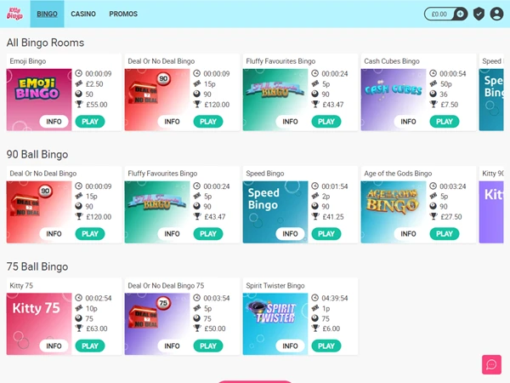510x383 pixels.
Task: Open the live chat bubble icon
Action: pyautogui.click(x=491, y=364)
